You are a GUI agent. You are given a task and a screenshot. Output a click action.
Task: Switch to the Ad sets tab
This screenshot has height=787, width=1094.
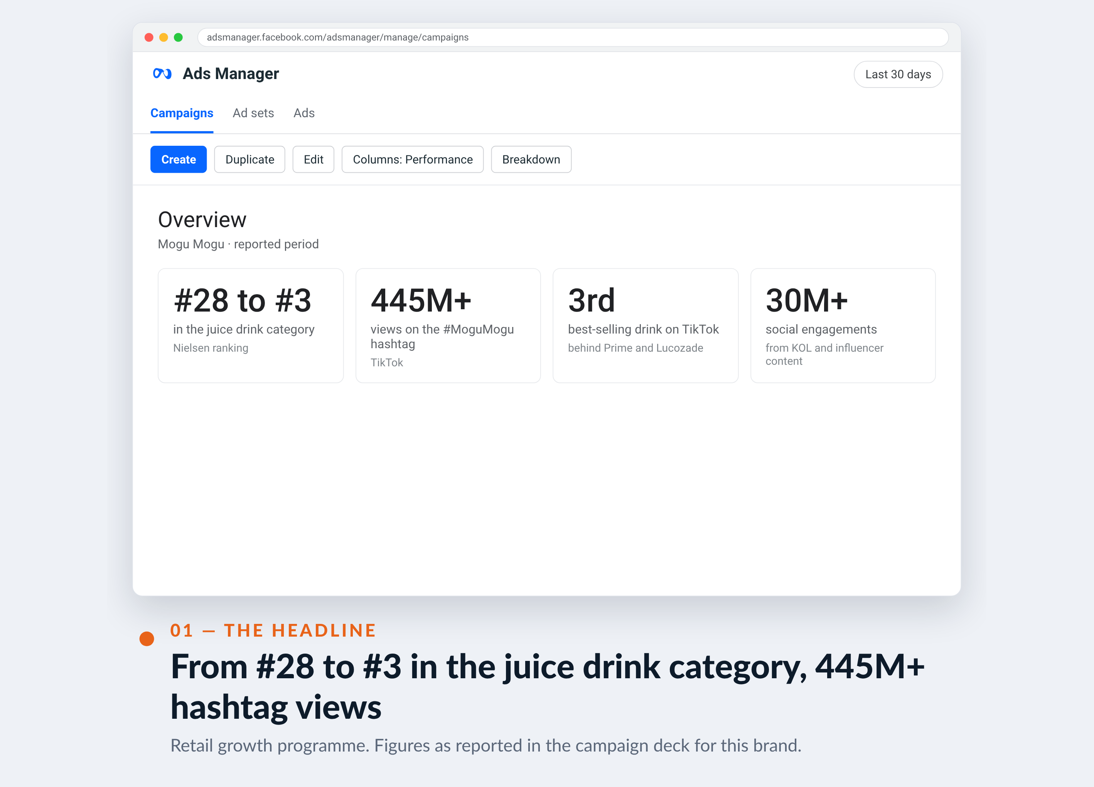click(253, 113)
